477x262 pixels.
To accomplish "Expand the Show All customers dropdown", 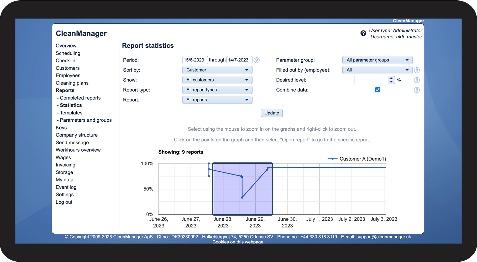I will coord(217,80).
